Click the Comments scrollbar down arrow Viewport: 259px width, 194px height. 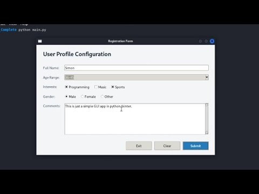click(207, 133)
